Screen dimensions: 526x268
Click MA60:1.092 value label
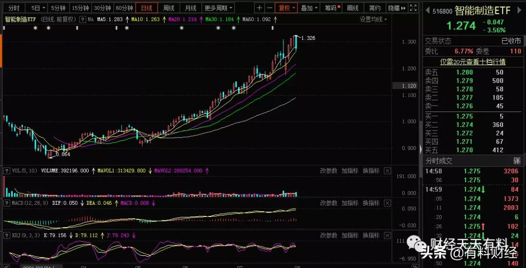coord(257,19)
